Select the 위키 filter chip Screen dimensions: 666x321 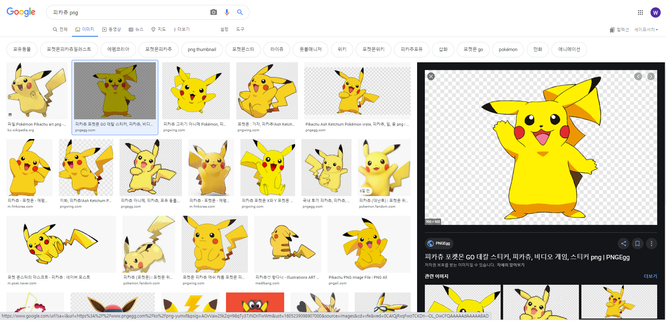pos(342,49)
